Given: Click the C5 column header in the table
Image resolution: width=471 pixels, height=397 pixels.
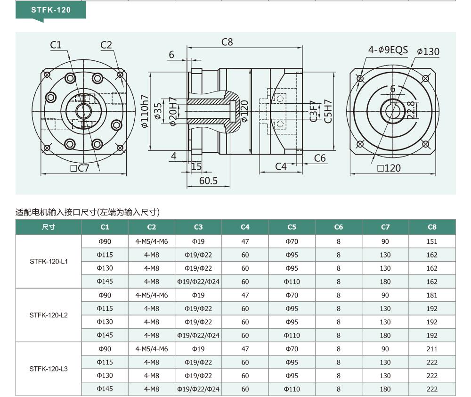Looking at the screenshot, I should click(x=292, y=227).
